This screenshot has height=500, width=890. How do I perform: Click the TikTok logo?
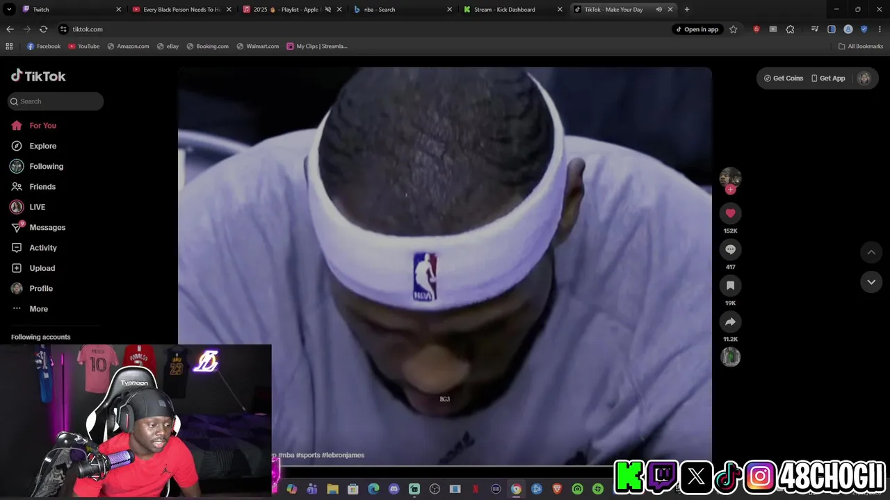click(x=38, y=76)
